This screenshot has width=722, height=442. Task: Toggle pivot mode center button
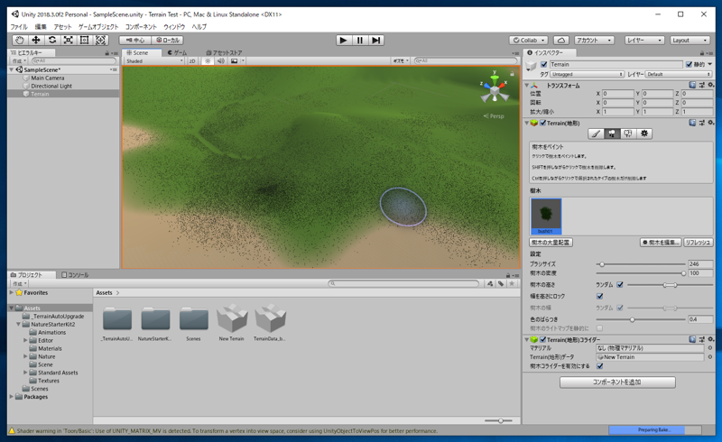[x=134, y=40]
